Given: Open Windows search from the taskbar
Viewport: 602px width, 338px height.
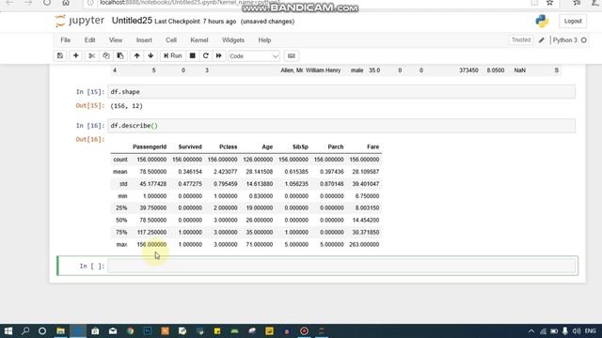Looking at the screenshot, I should (x=25, y=330).
